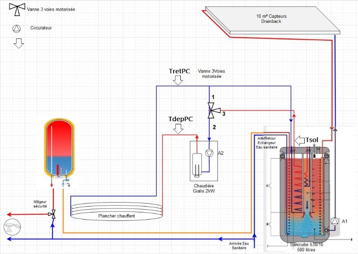Click the Mitigeur sécurité mixing valve symbol
Viewport: 358px width, 254px height.
(x=53, y=214)
